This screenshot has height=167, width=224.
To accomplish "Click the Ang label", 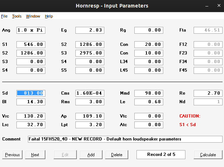I will pos(6,30).
